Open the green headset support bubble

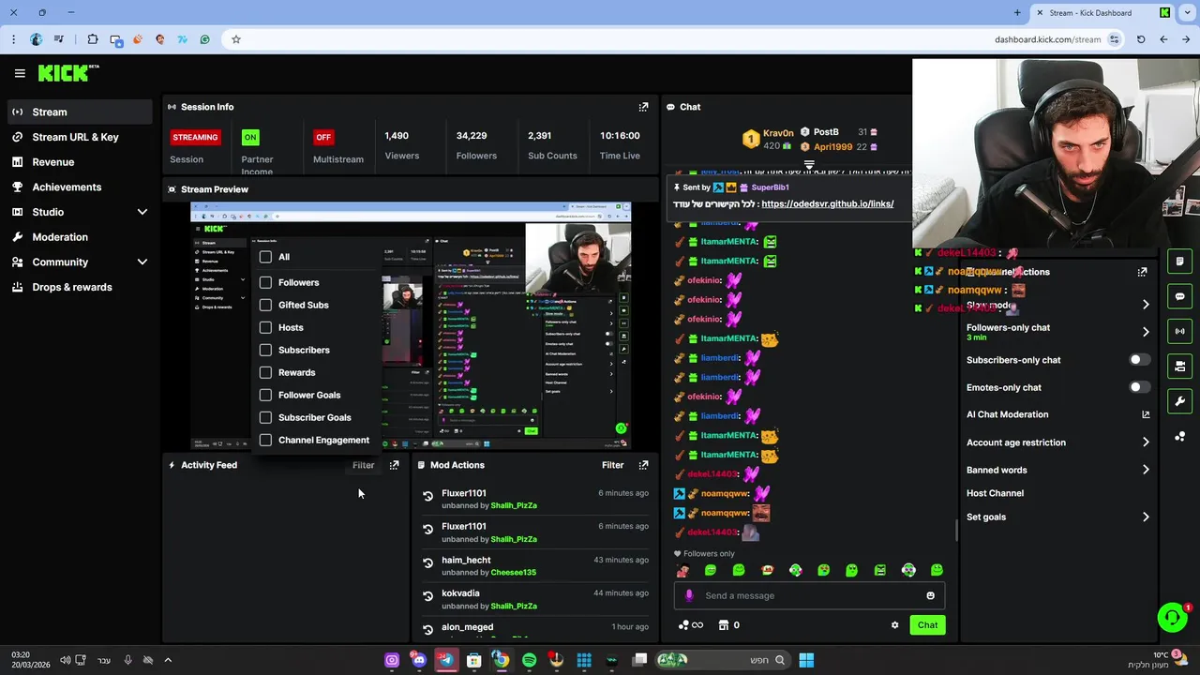click(1172, 617)
